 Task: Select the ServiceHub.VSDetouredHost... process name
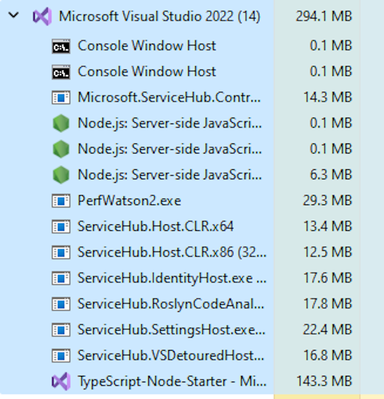pos(171,356)
